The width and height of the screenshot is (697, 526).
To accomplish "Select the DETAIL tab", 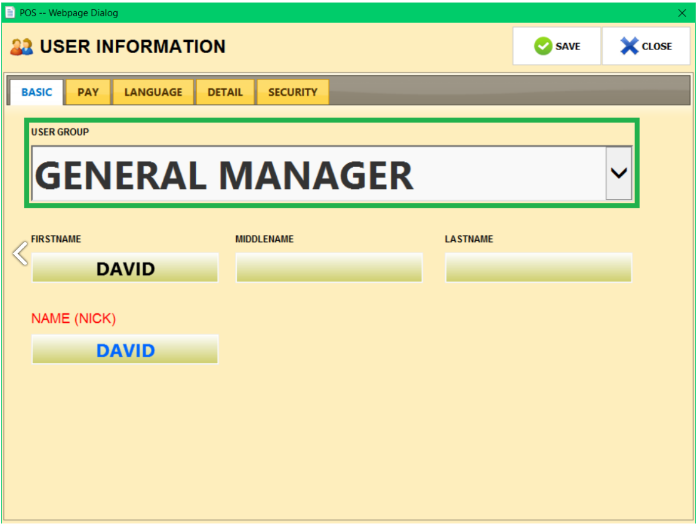I will pyautogui.click(x=225, y=92).
